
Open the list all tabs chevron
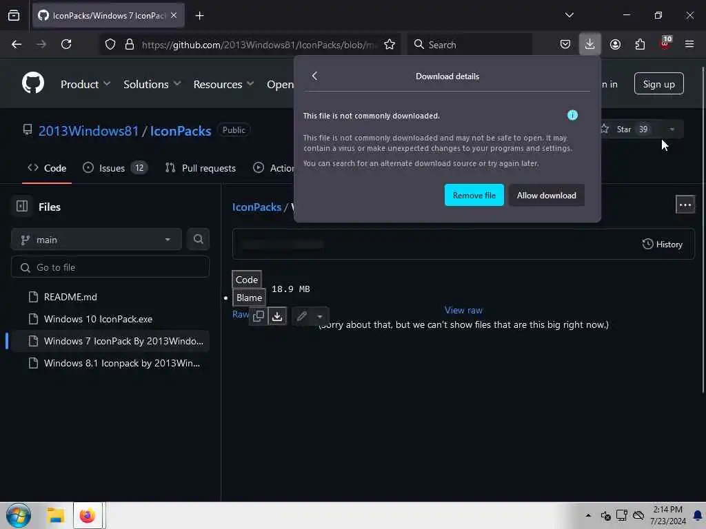(x=569, y=15)
